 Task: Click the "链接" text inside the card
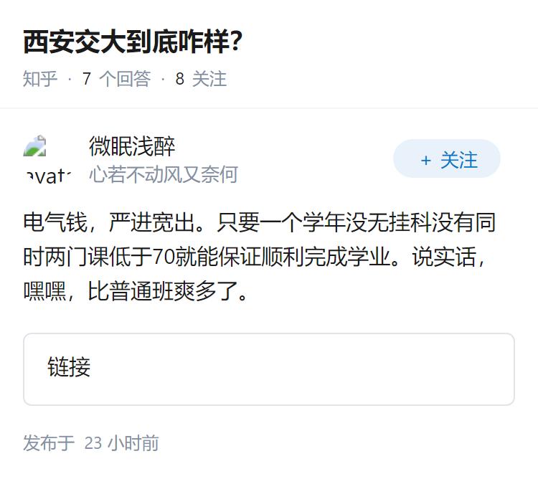(69, 368)
